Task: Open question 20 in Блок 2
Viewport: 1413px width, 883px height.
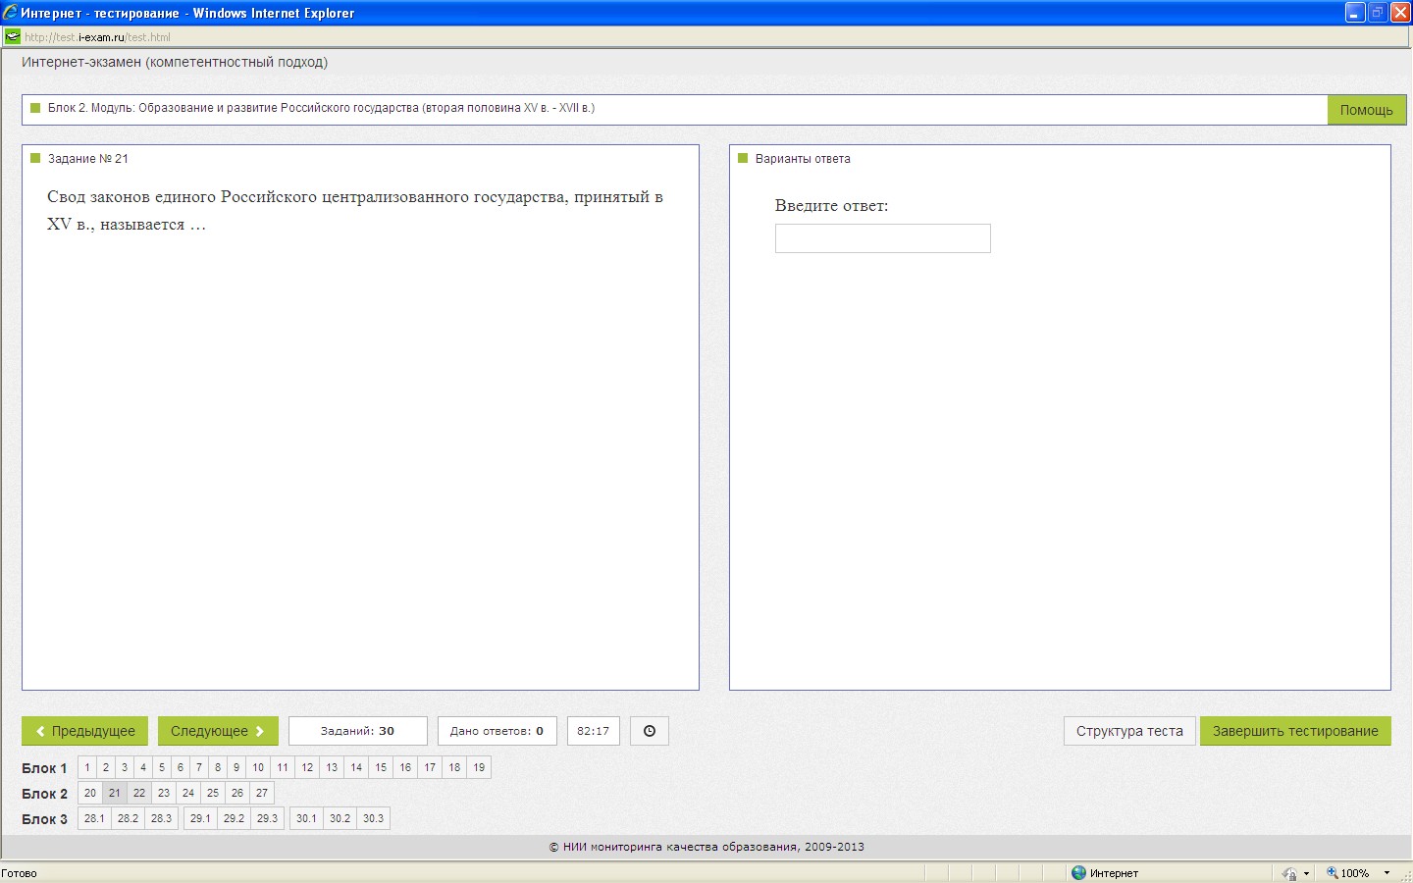Action: [x=90, y=793]
